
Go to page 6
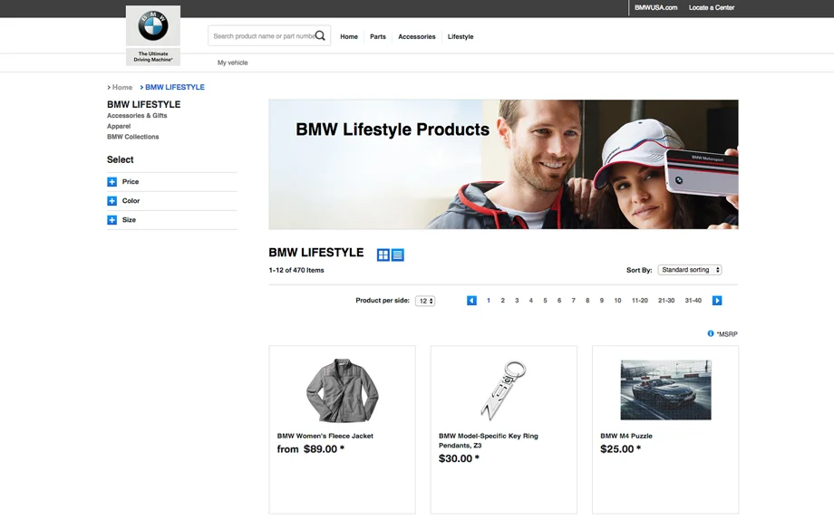click(x=559, y=301)
